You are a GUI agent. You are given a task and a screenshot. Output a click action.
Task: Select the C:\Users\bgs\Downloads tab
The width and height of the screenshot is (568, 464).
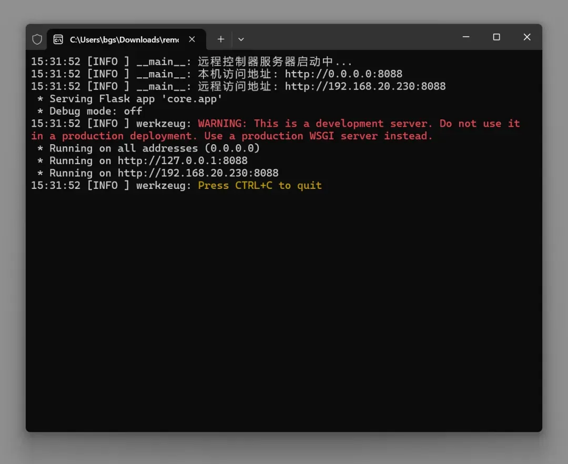pyautogui.click(x=126, y=39)
